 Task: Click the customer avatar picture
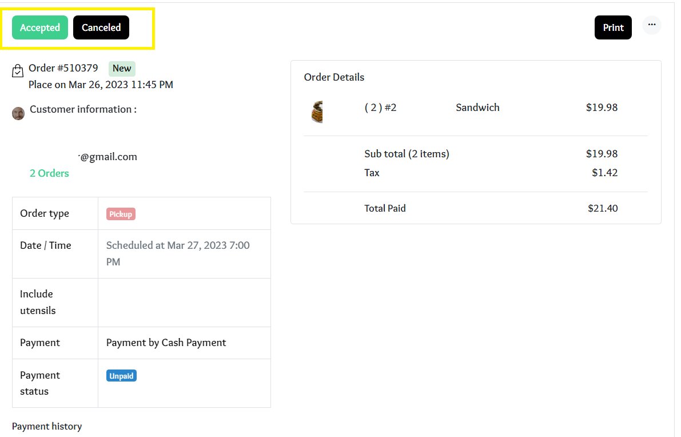[18, 114]
